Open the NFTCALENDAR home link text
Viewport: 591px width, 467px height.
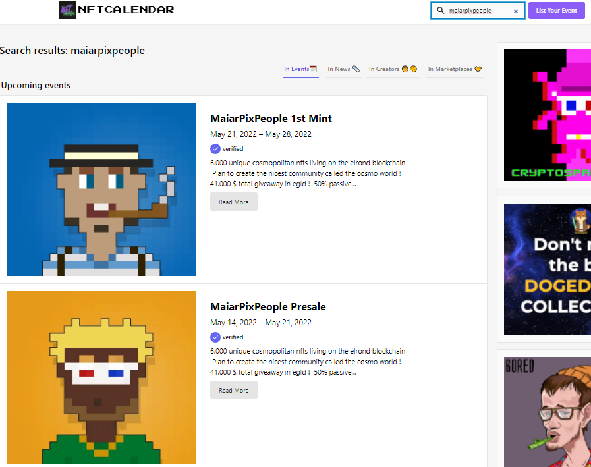[126, 10]
